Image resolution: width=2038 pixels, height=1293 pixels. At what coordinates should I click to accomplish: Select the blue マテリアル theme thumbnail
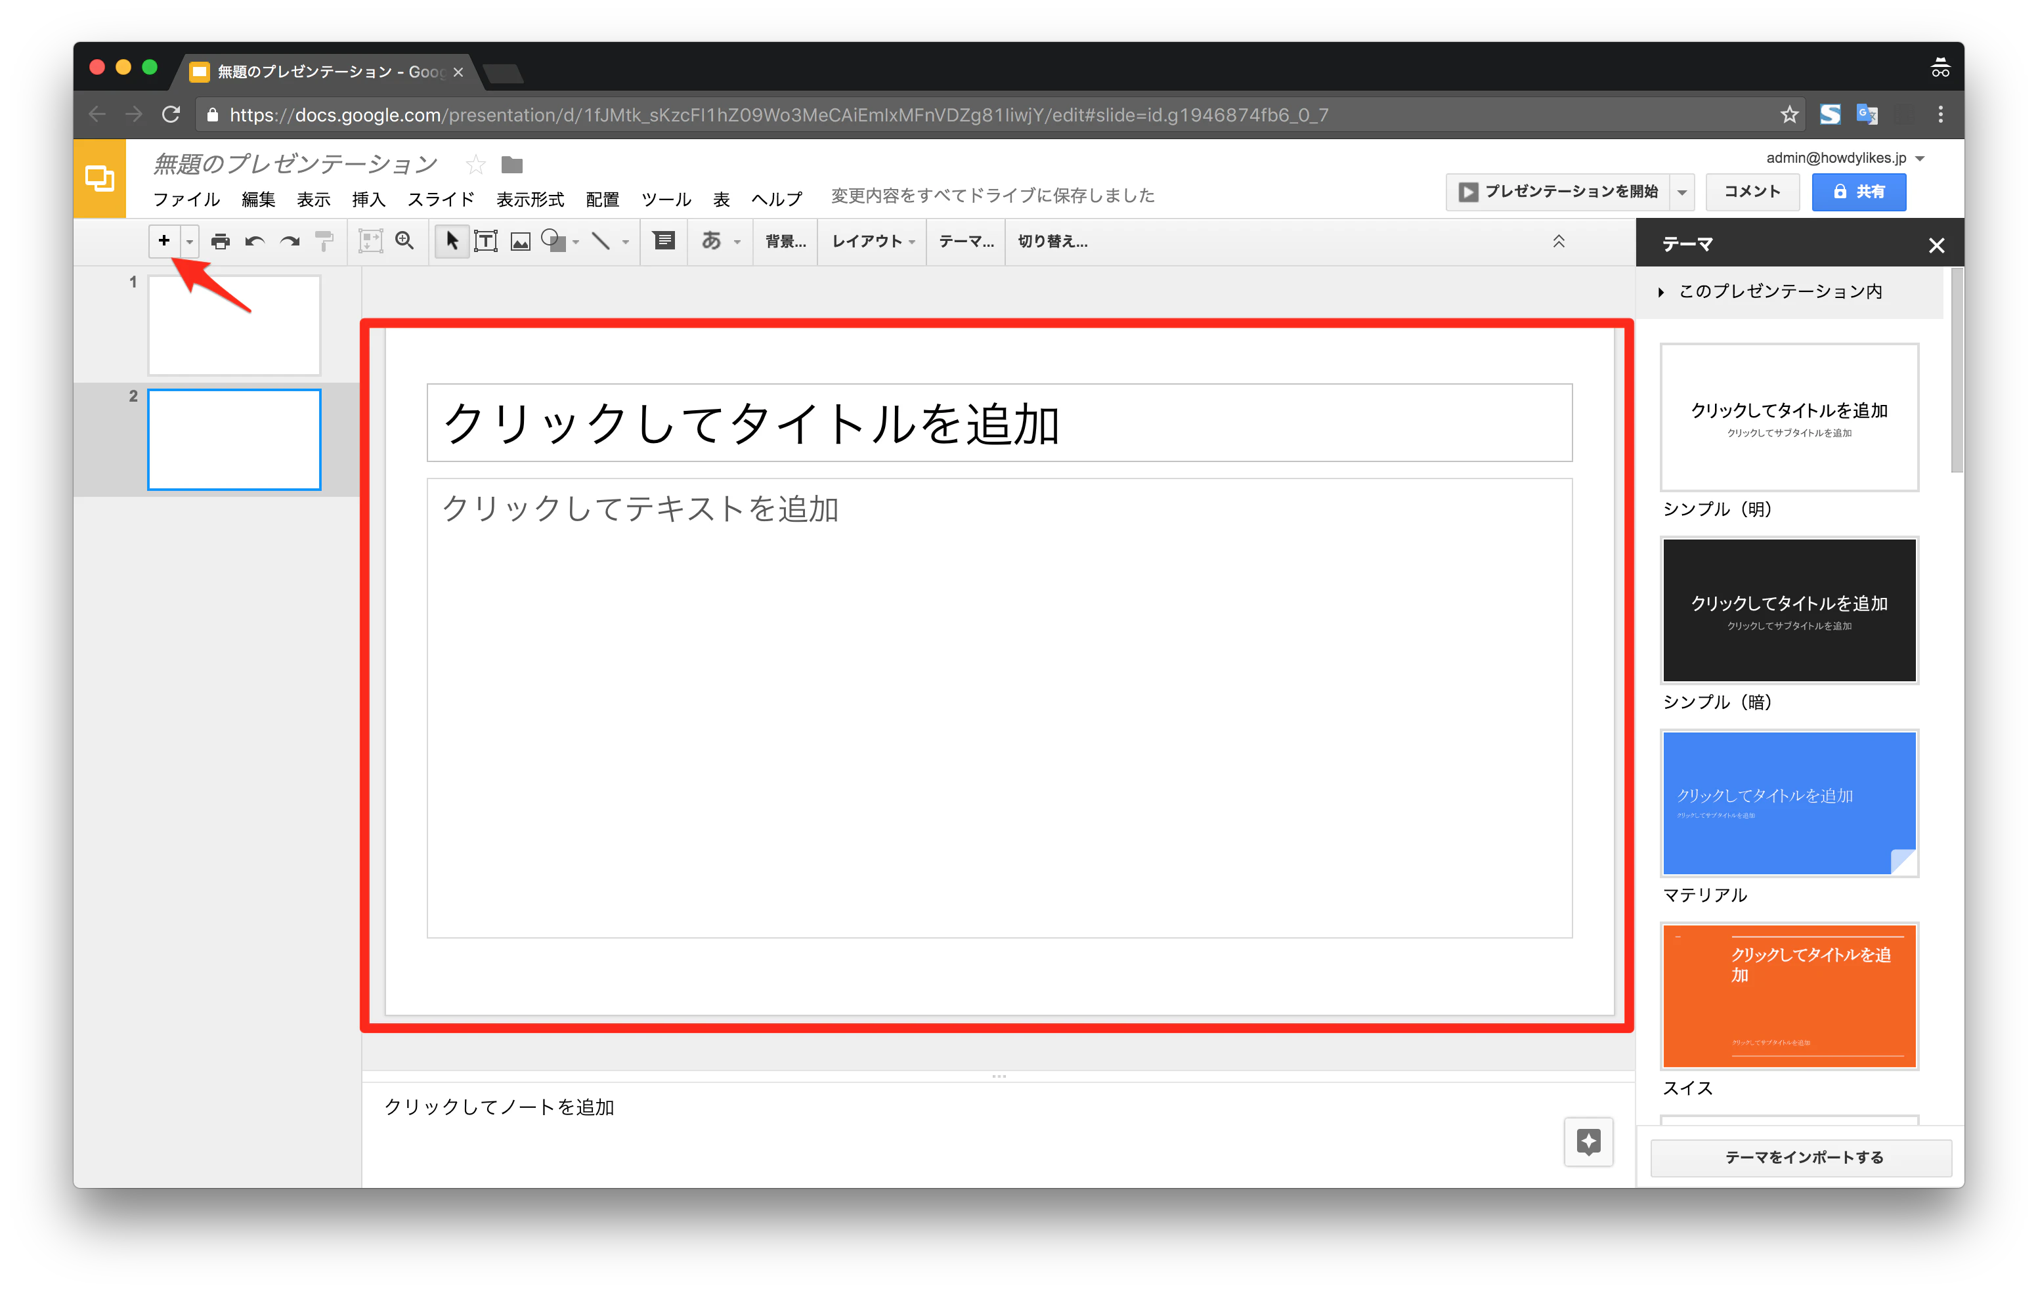pos(1789,803)
